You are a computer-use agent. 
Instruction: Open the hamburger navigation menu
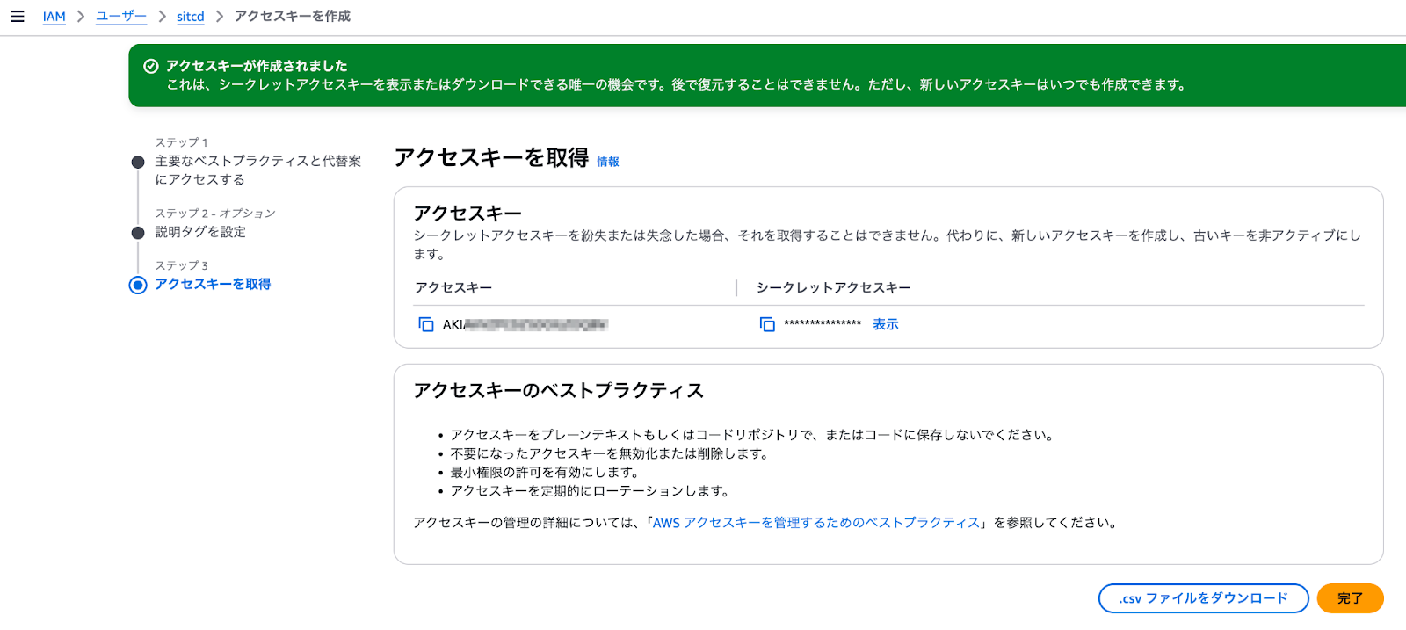point(18,17)
